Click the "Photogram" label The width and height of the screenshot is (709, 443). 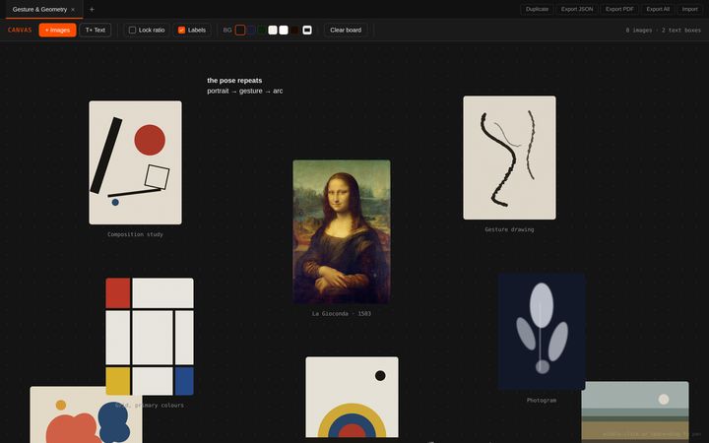tap(542, 400)
